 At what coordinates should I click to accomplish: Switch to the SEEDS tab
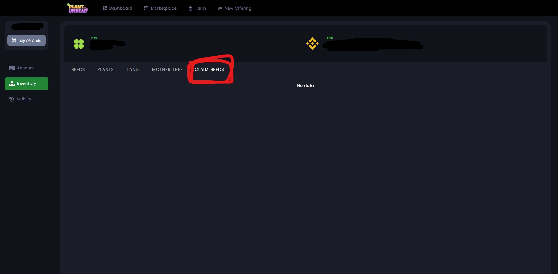point(78,69)
